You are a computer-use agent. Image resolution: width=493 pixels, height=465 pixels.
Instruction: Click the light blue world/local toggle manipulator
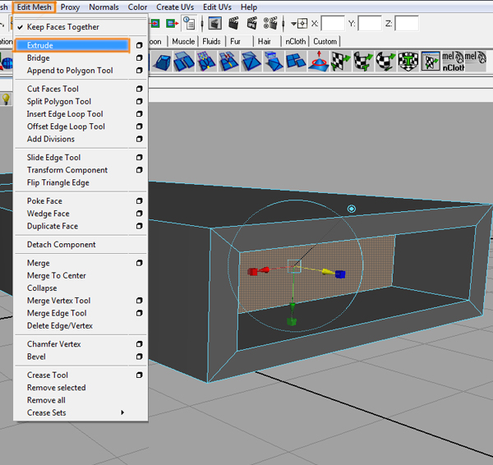[352, 209]
